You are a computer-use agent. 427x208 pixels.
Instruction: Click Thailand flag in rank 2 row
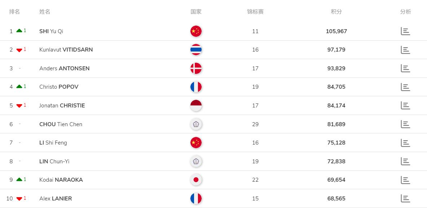[x=196, y=50]
